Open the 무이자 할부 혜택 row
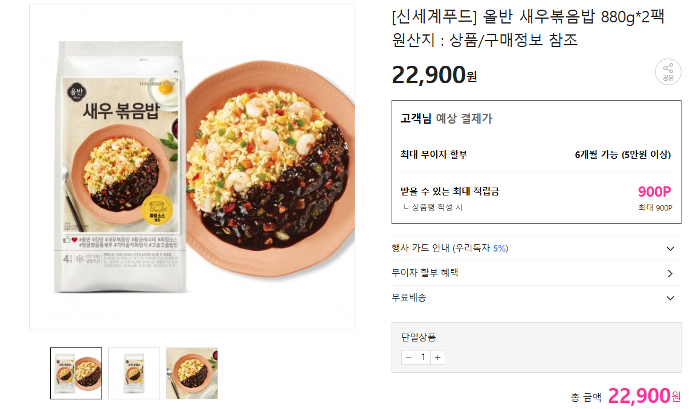This screenshot has width=690, height=409. (536, 273)
